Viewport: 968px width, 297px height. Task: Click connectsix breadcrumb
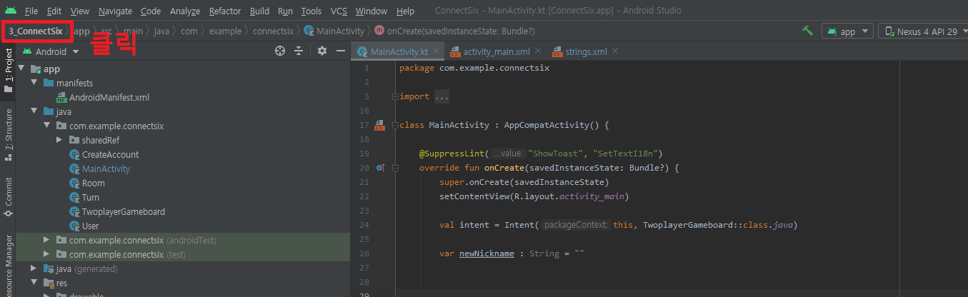[x=273, y=31]
